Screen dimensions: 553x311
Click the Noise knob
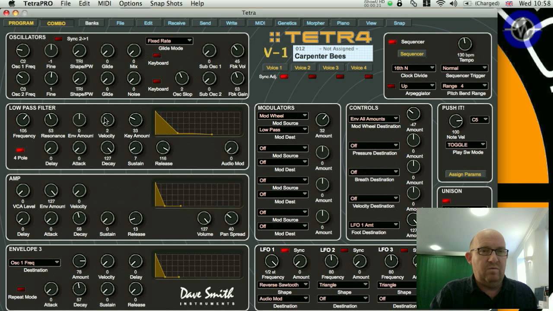(134, 79)
